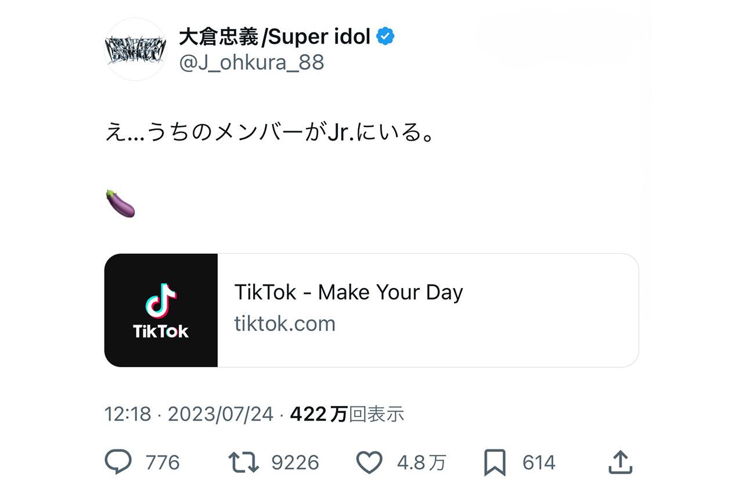Click the blue verified badge next to the username

coord(384,35)
